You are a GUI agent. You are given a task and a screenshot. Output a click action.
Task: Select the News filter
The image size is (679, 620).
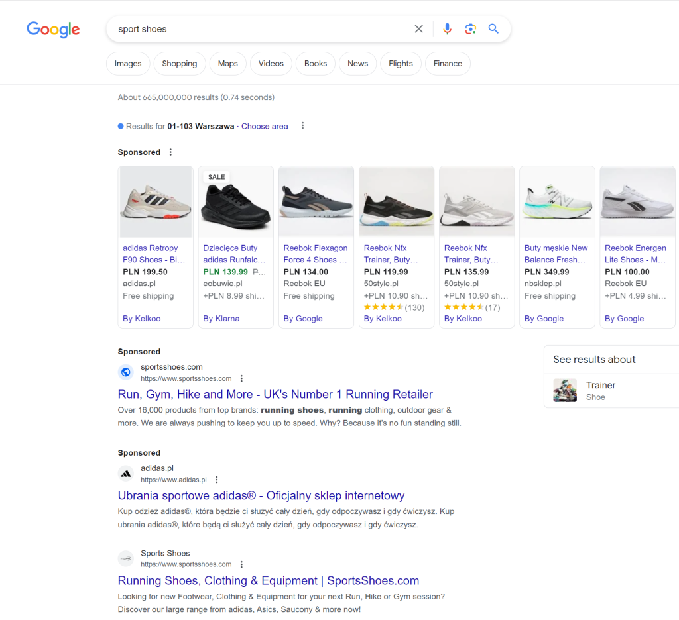[x=357, y=64]
